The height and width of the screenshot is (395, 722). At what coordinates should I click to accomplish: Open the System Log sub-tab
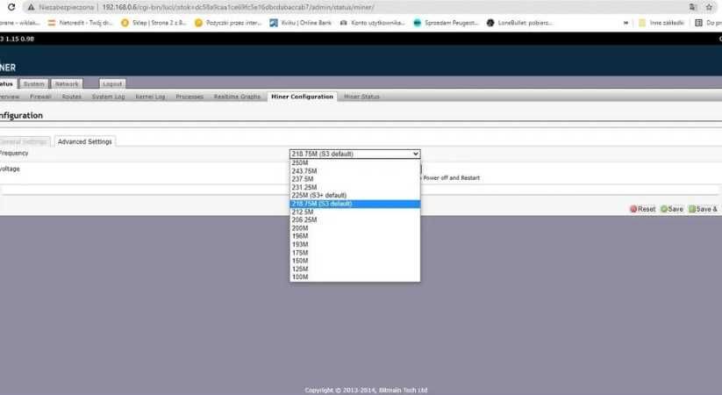[x=108, y=97]
